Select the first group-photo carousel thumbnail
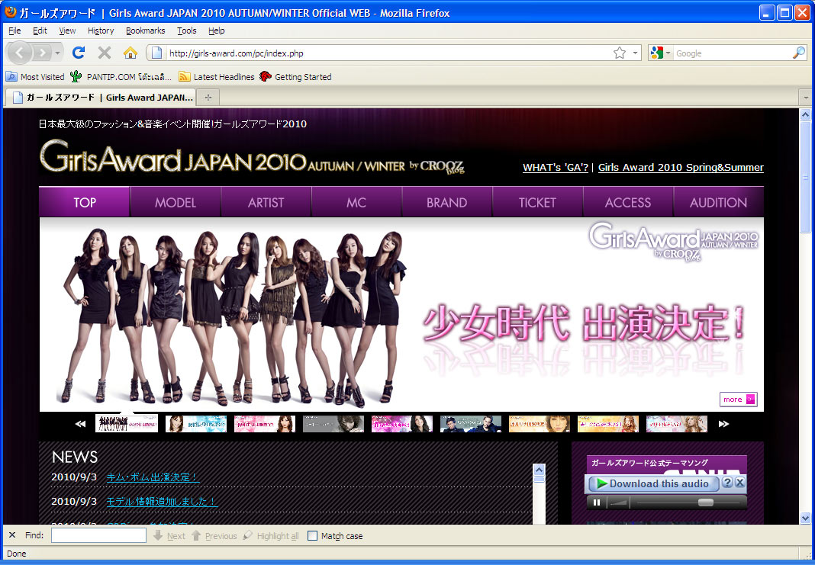This screenshot has height=565, width=815. [127, 423]
